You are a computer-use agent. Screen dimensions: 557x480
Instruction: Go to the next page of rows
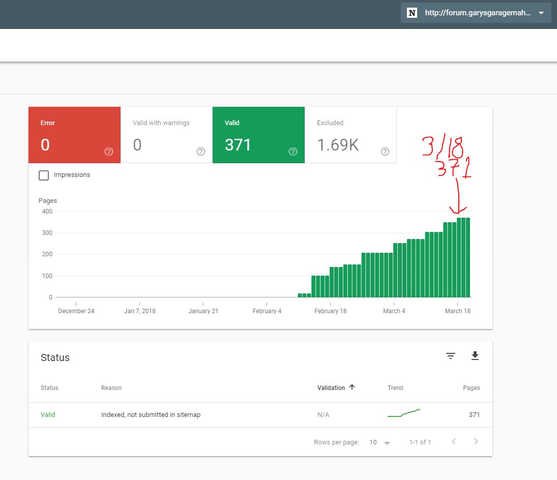[476, 441]
